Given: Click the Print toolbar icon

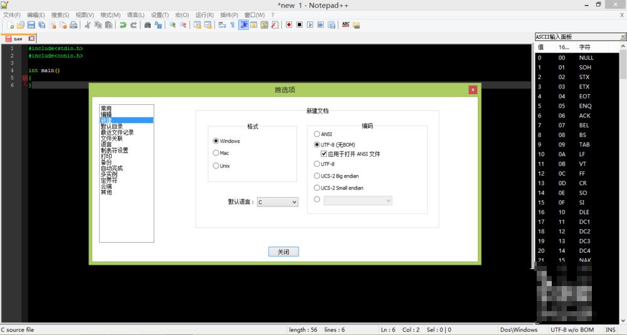Looking at the screenshot, I should [73, 25].
